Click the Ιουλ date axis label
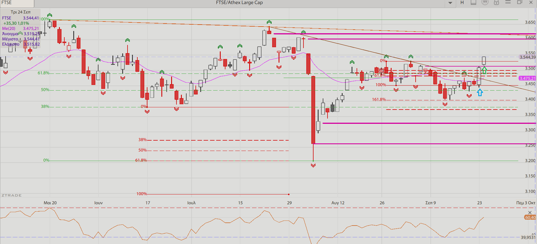The image size is (537, 244). 192,203
